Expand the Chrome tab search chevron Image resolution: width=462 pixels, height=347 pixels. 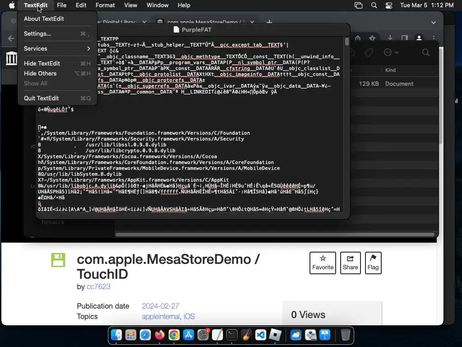tap(434, 23)
